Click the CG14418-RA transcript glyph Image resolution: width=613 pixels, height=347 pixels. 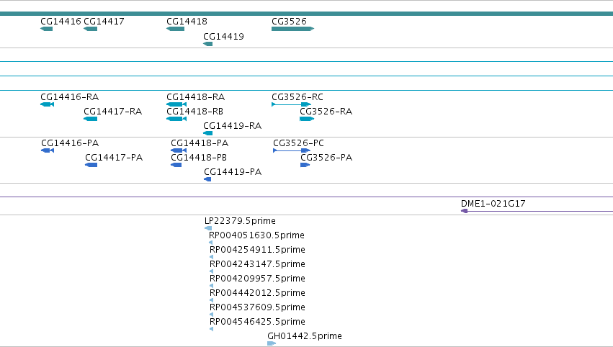(176, 104)
